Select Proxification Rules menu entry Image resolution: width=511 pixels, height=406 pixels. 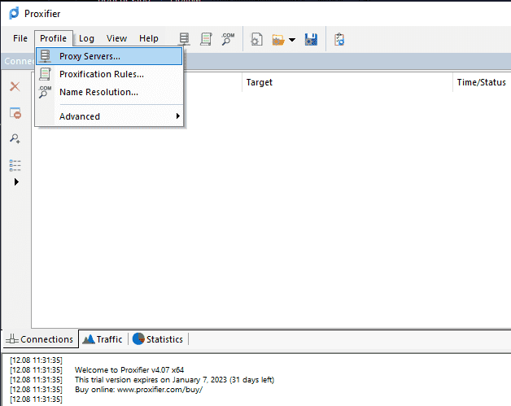pos(101,74)
